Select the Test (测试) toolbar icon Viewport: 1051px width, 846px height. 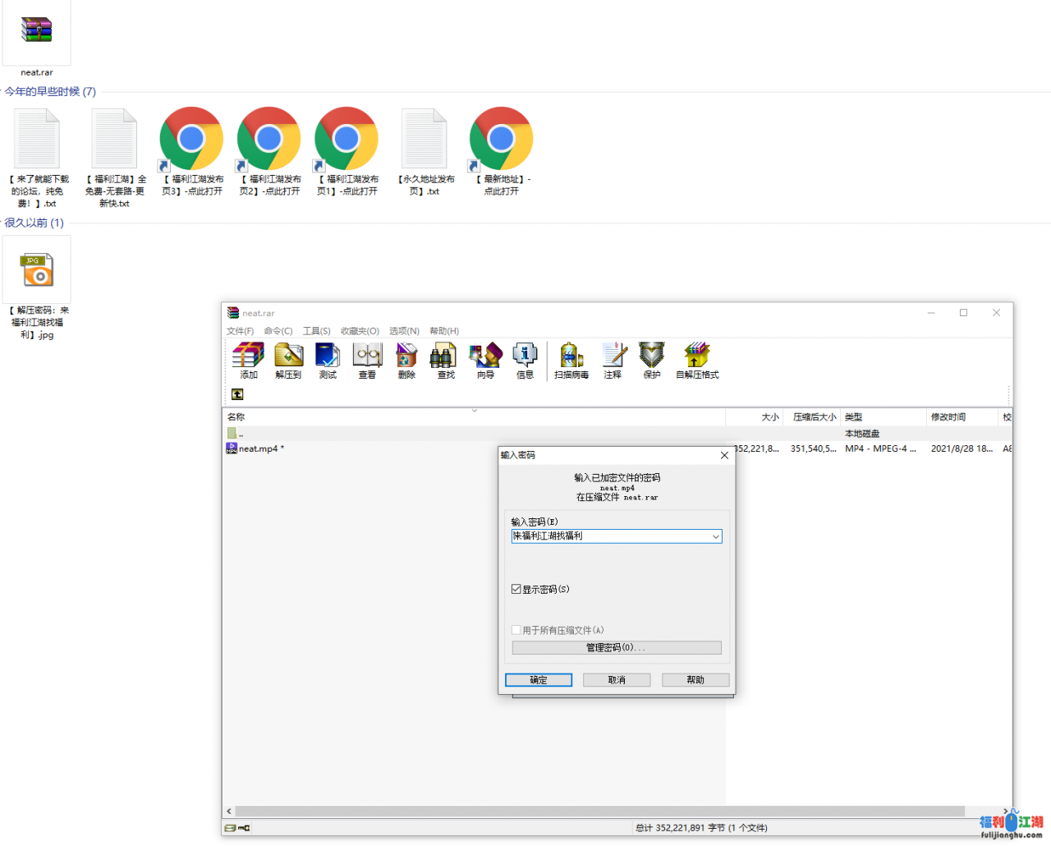click(x=328, y=360)
